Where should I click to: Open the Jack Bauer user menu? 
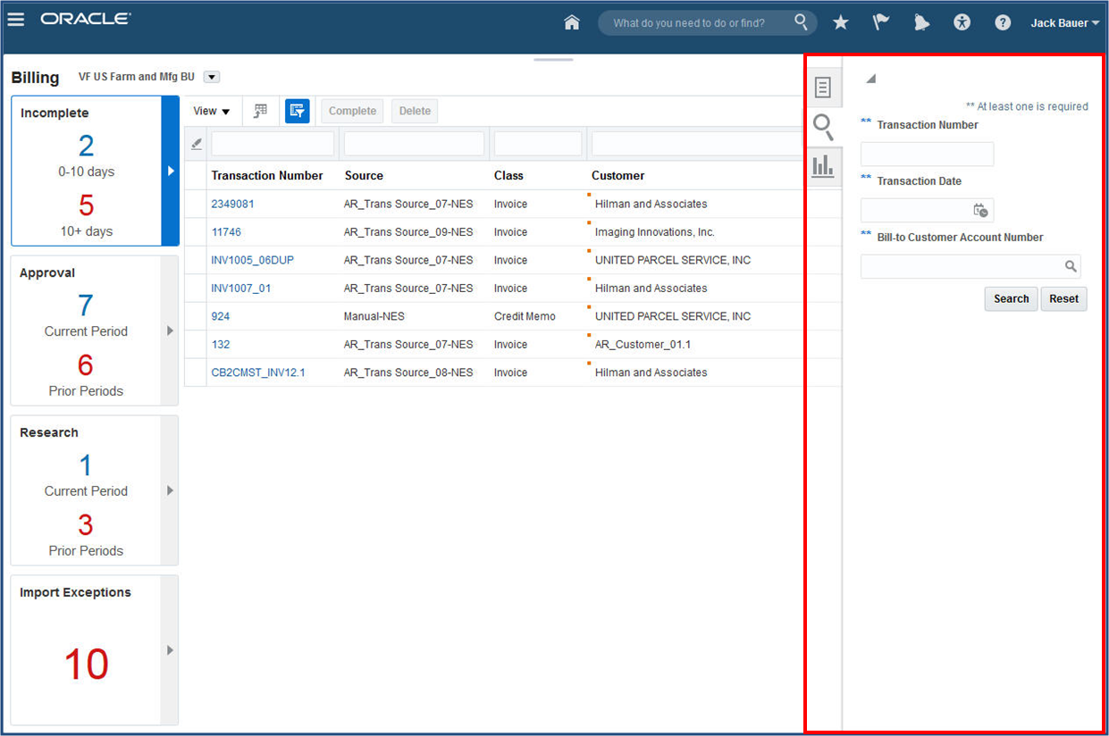[x=1064, y=23]
